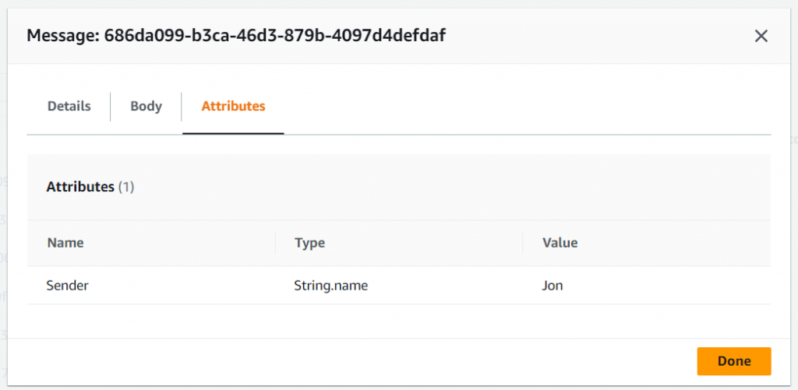This screenshot has width=798, height=390.
Task: Click the 'Message:' label in the header
Action: (x=63, y=36)
